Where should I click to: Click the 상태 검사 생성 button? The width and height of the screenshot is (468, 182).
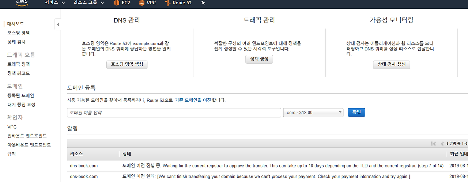pyautogui.click(x=392, y=65)
